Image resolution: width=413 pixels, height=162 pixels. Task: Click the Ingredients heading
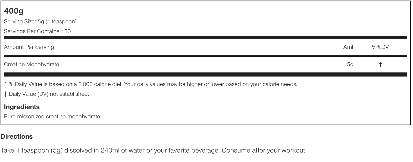pyautogui.click(x=22, y=107)
